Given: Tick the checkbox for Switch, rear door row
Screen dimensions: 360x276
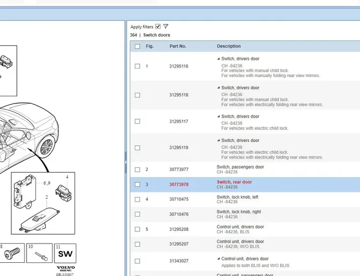Looking at the screenshot, I should [x=137, y=185].
